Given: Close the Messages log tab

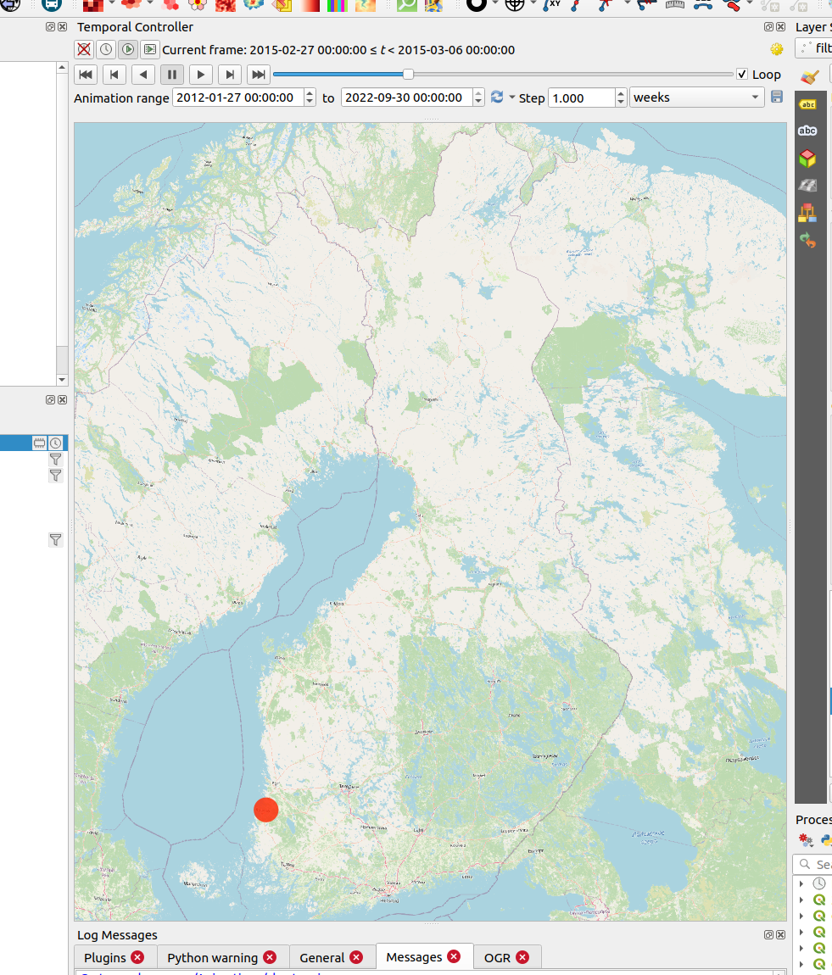Looking at the screenshot, I should 455,956.
